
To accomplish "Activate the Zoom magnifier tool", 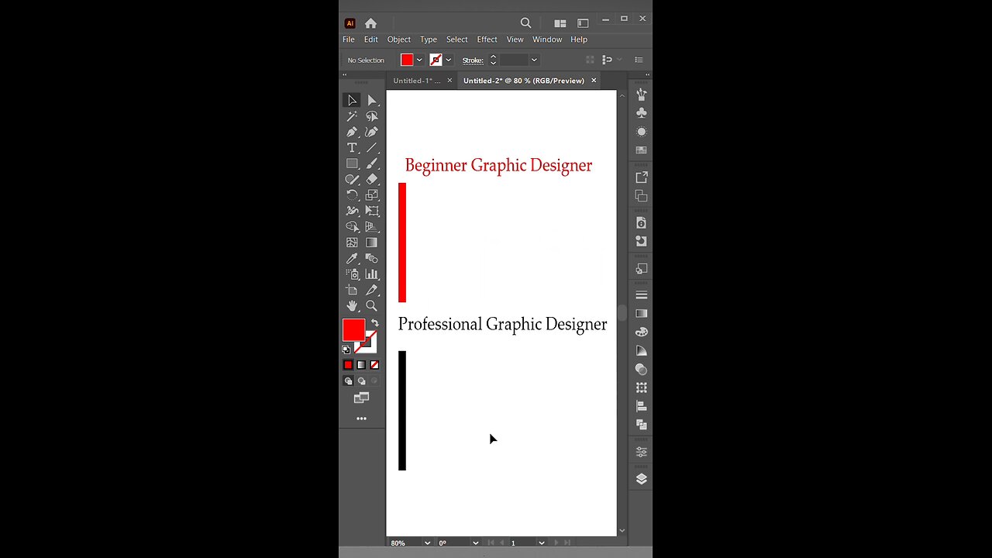I will 372,306.
